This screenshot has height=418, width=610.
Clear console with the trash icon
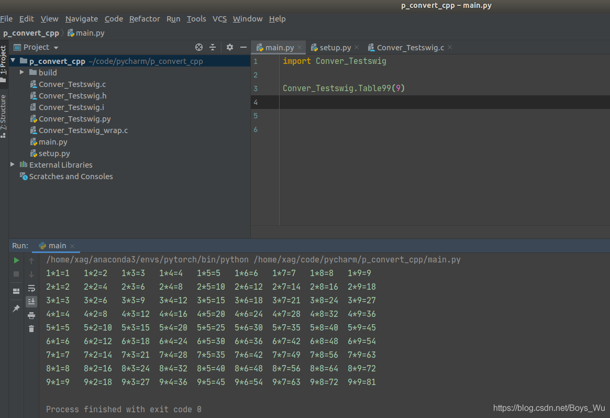click(31, 328)
